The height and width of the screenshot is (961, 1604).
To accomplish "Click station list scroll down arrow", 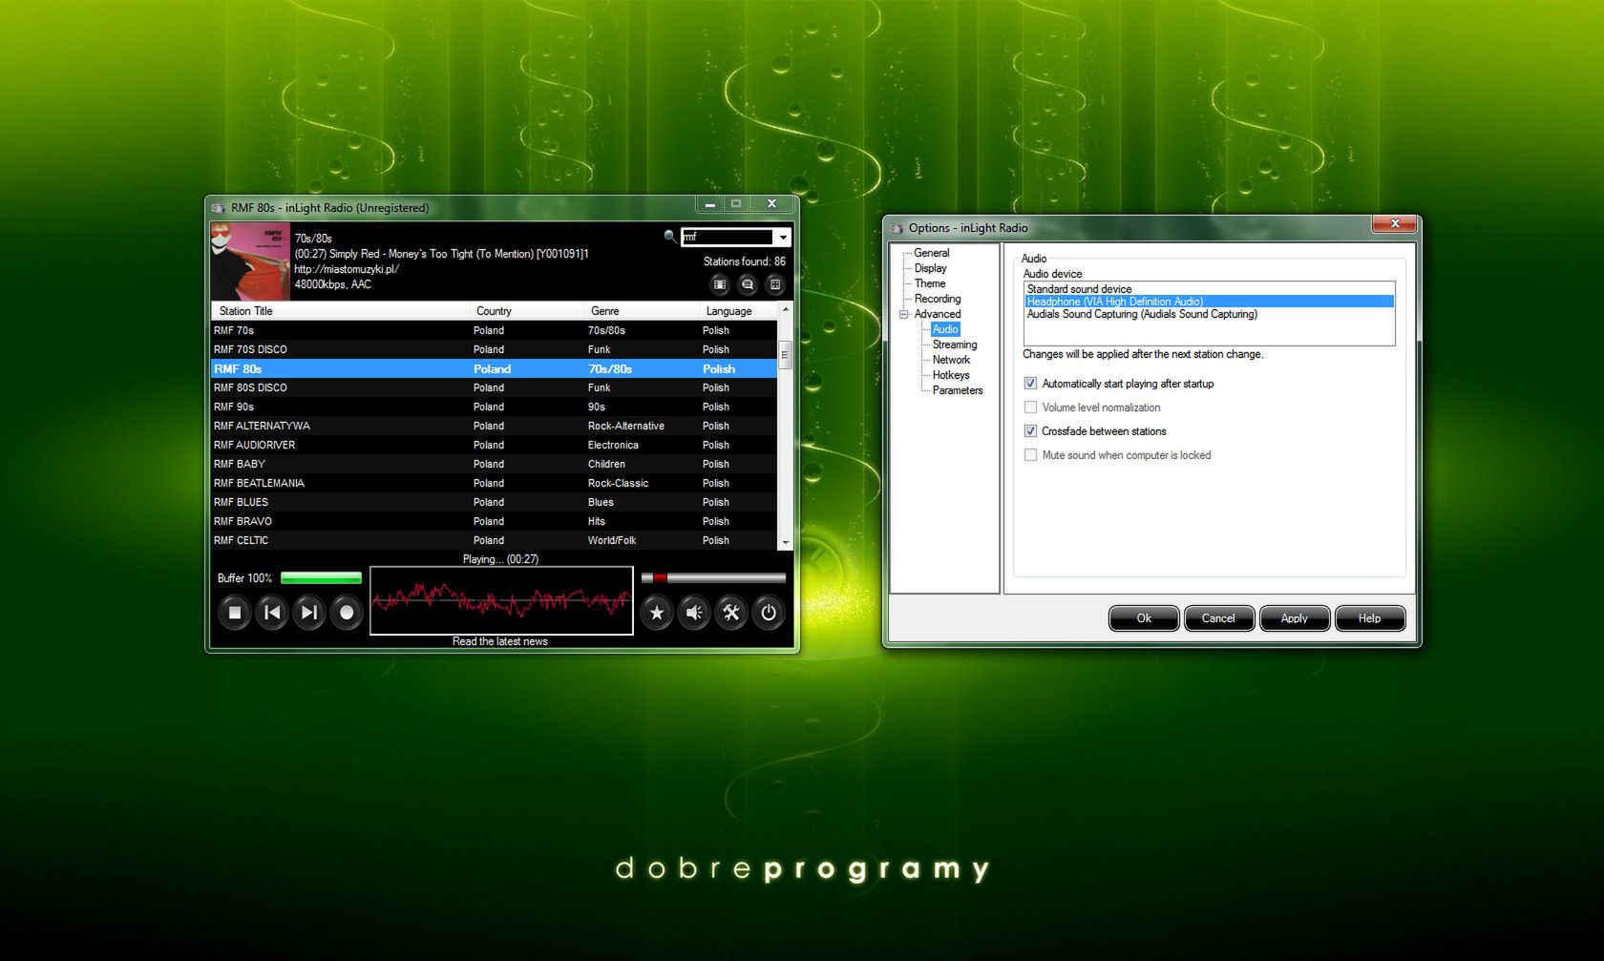I will [786, 542].
